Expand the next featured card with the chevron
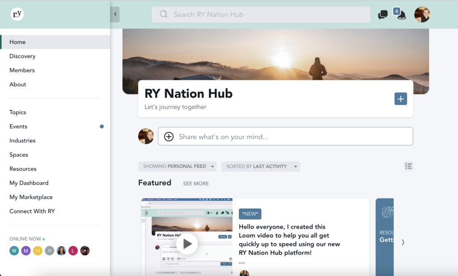The image size is (458, 276). 403,242
